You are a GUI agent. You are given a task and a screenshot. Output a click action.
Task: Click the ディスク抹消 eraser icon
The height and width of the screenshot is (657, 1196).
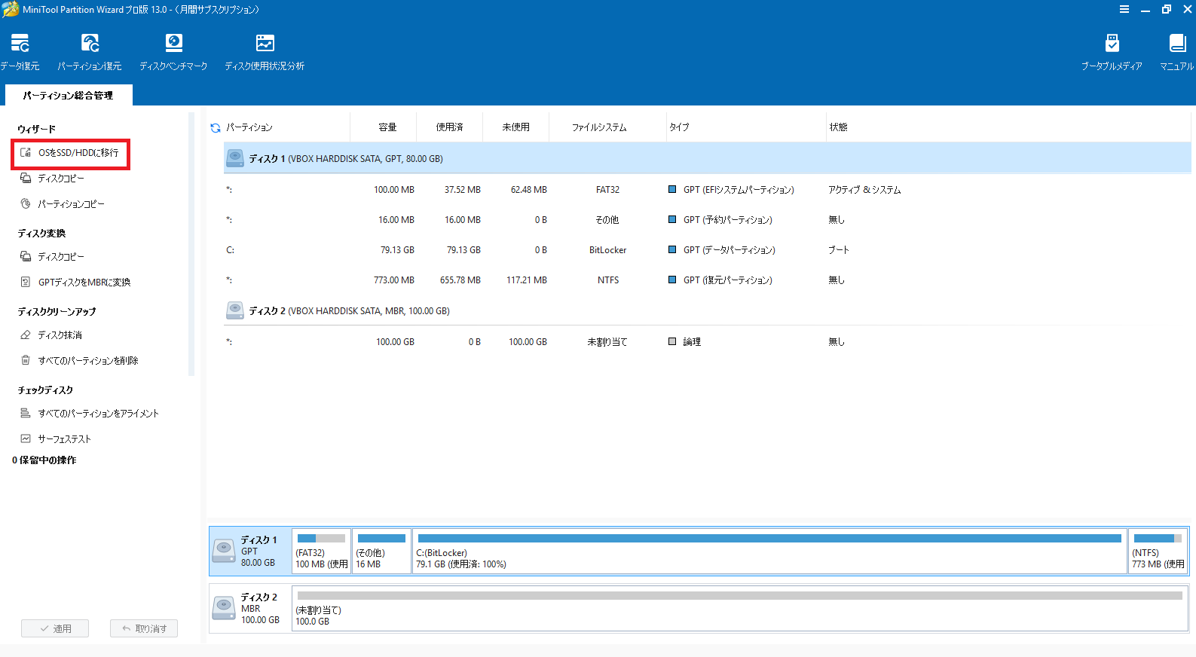(26, 335)
